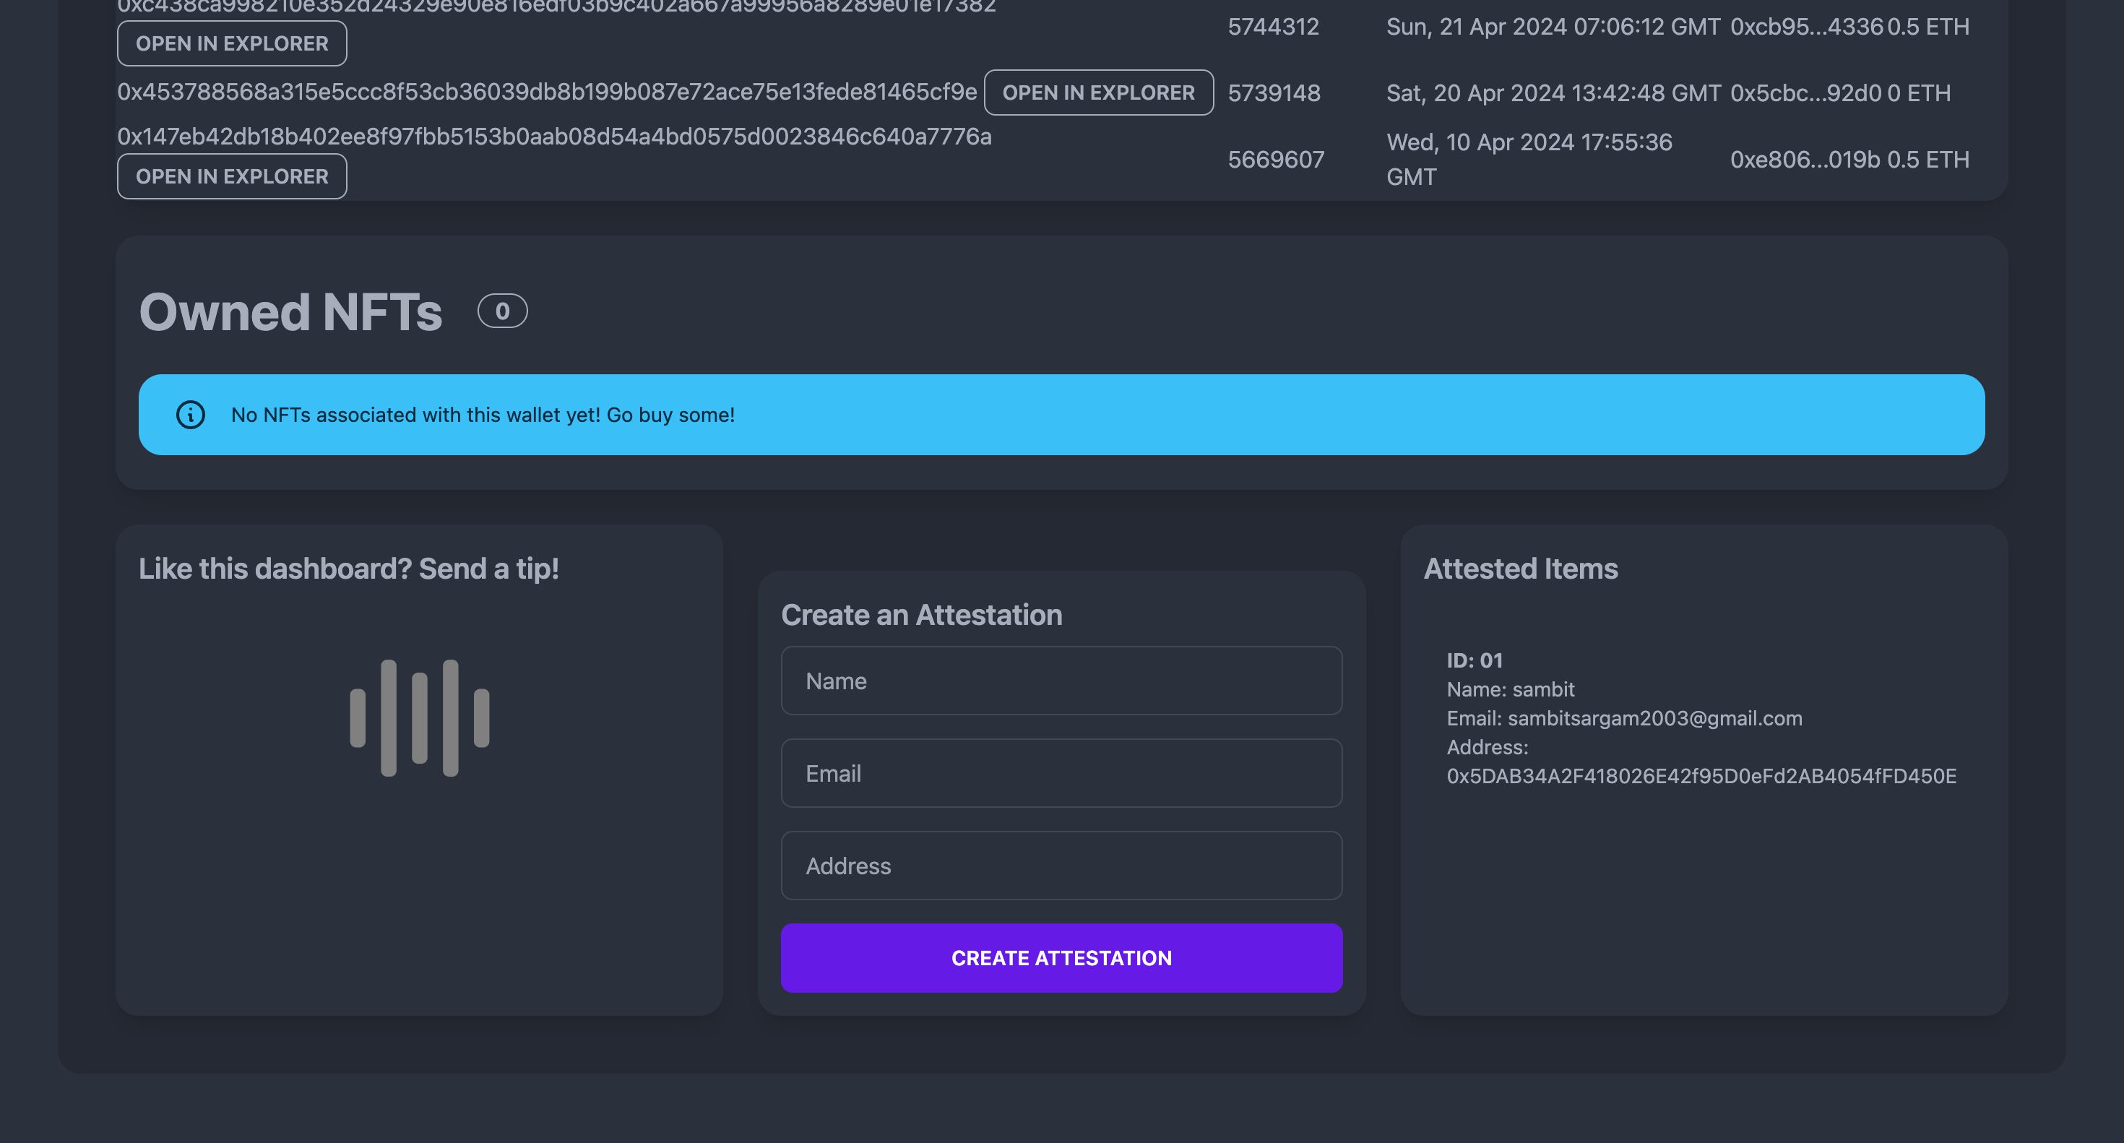Viewport: 2124px width, 1143px height.
Task: Click the sender address 0x5cbc...92d0
Action: pyautogui.click(x=1805, y=92)
